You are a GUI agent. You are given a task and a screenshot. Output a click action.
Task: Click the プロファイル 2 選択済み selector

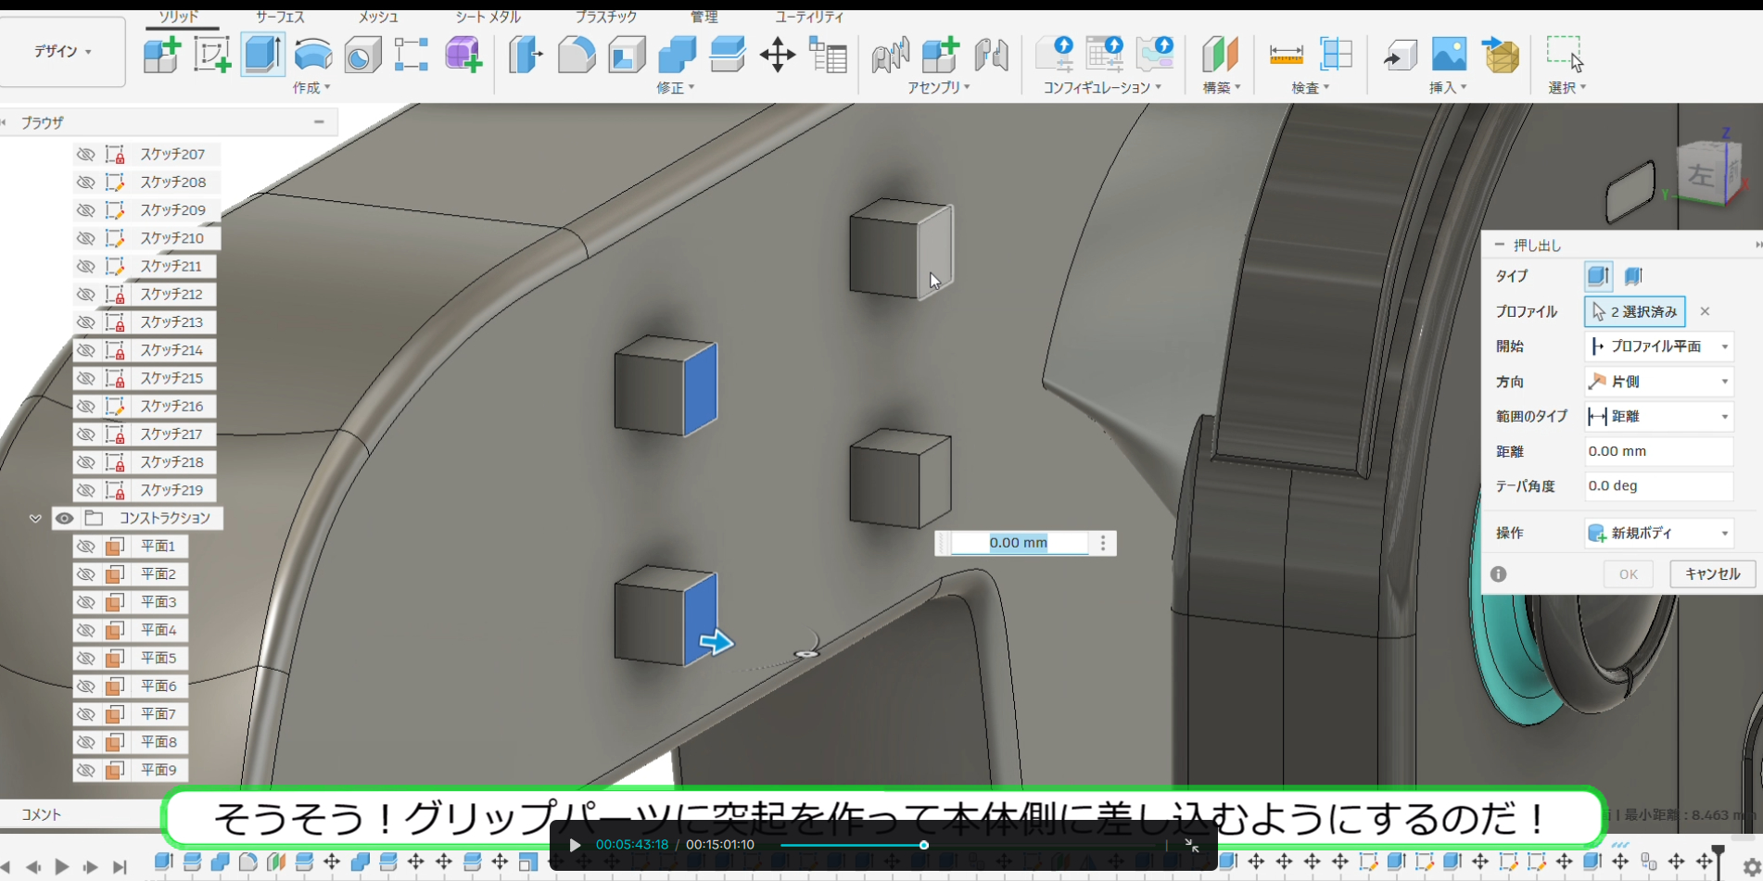click(1635, 311)
